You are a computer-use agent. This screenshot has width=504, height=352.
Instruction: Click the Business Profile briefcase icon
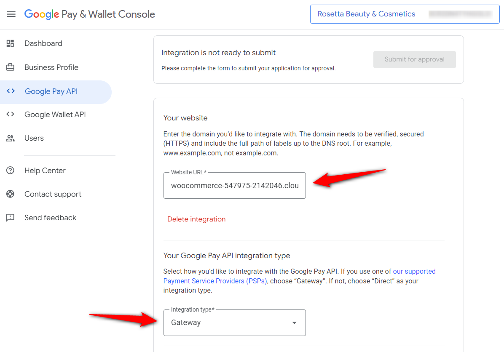click(x=11, y=67)
